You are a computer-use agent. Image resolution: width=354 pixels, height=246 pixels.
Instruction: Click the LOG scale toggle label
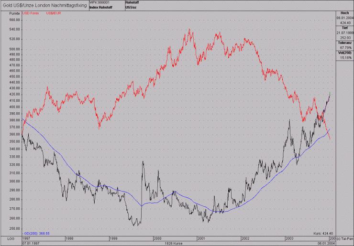coord(11,238)
